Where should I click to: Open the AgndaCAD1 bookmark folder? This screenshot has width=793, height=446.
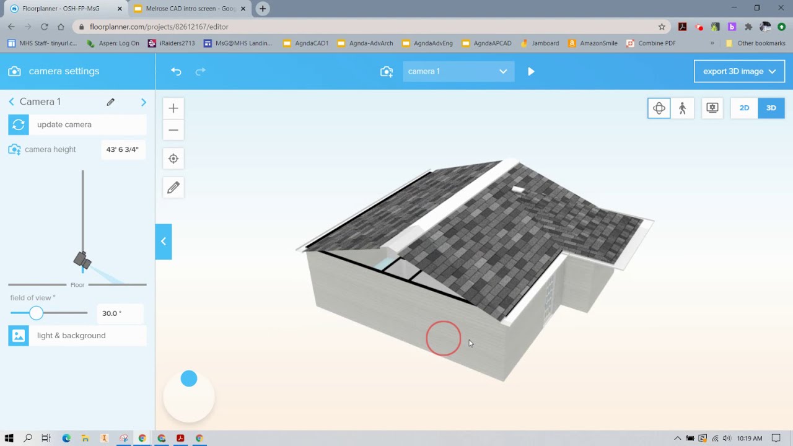pyautogui.click(x=305, y=43)
